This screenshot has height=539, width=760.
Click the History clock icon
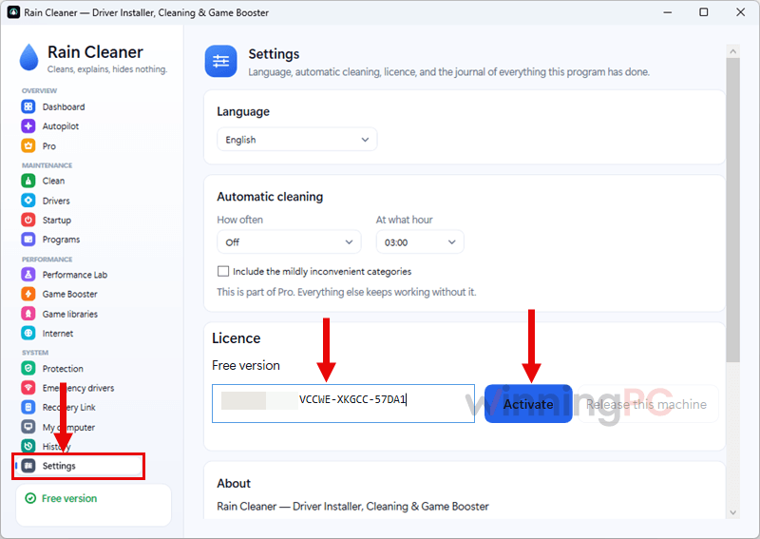(x=28, y=446)
